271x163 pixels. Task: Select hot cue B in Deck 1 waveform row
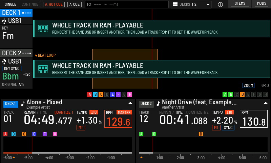(95, 94)
